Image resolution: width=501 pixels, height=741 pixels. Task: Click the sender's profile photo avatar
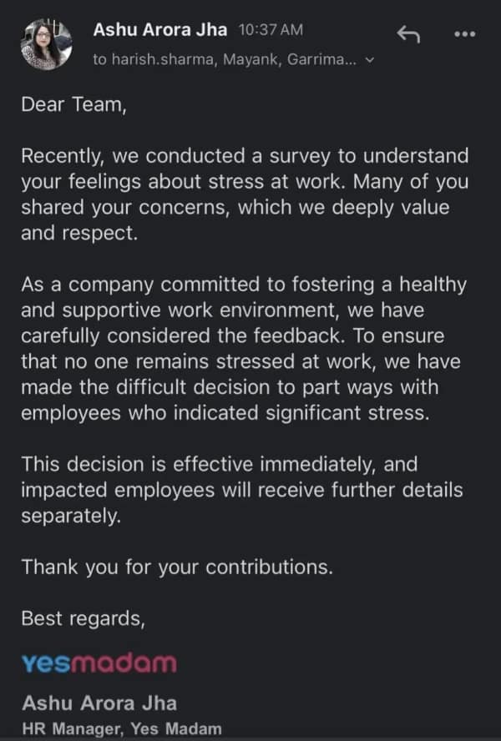[44, 46]
